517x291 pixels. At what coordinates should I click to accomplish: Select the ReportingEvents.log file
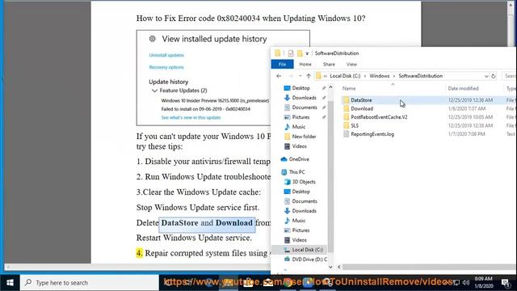[372, 134]
